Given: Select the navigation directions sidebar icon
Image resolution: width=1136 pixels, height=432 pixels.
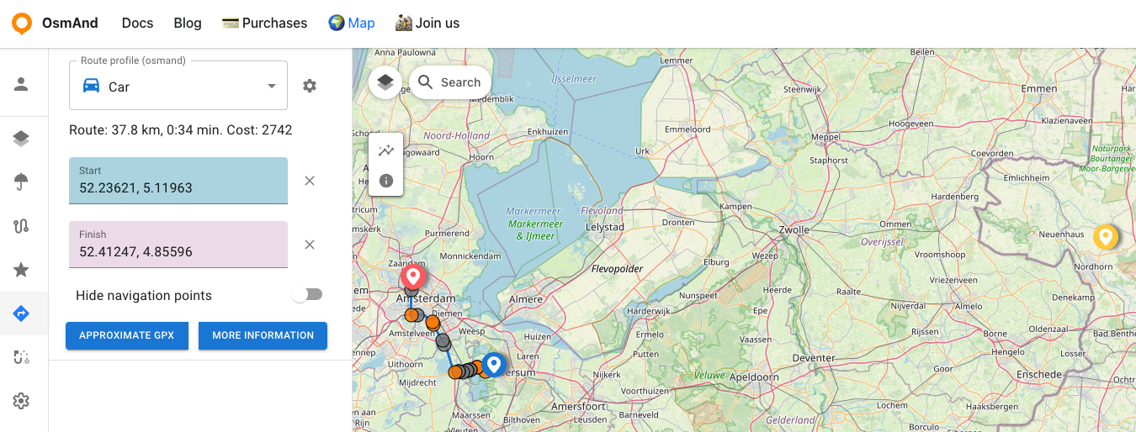Looking at the screenshot, I should [22, 313].
